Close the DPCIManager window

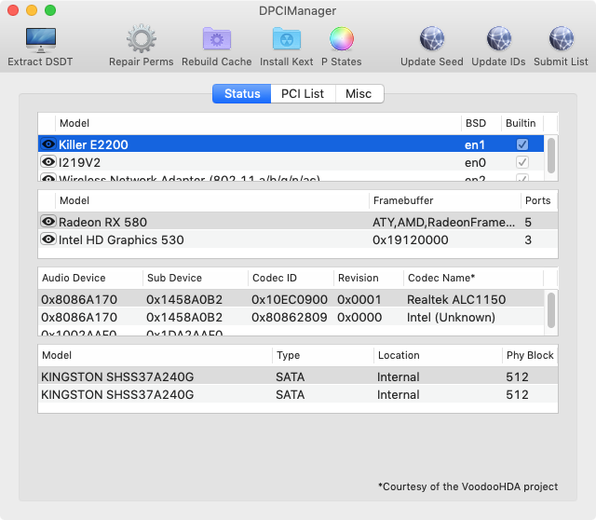13,10
